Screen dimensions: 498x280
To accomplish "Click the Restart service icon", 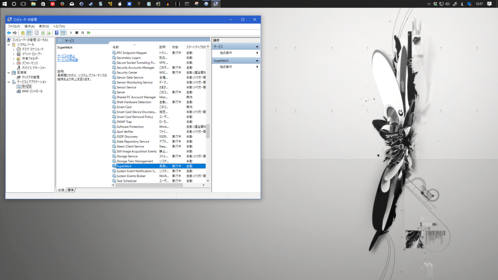I will (89, 33).
